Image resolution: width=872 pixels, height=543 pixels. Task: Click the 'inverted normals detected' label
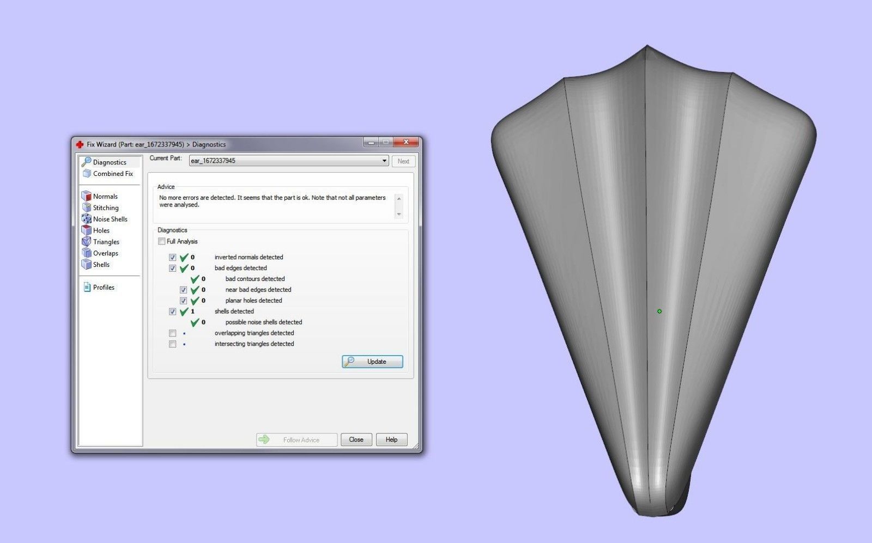coord(249,257)
